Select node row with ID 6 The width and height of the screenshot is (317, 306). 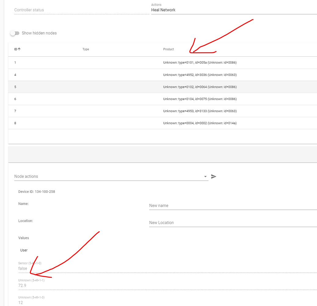(x=162, y=99)
